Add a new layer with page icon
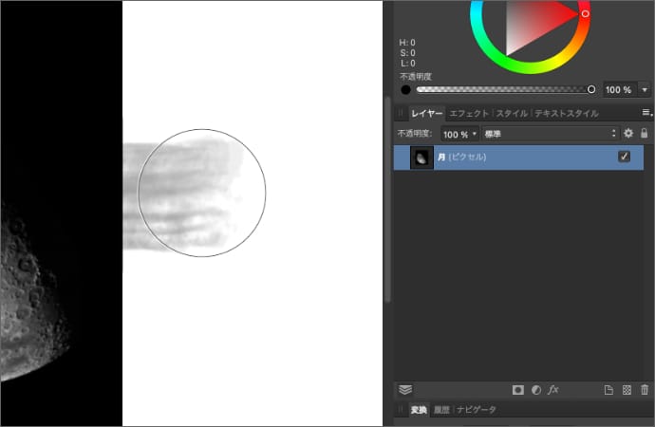This screenshot has width=655, height=427. point(608,389)
